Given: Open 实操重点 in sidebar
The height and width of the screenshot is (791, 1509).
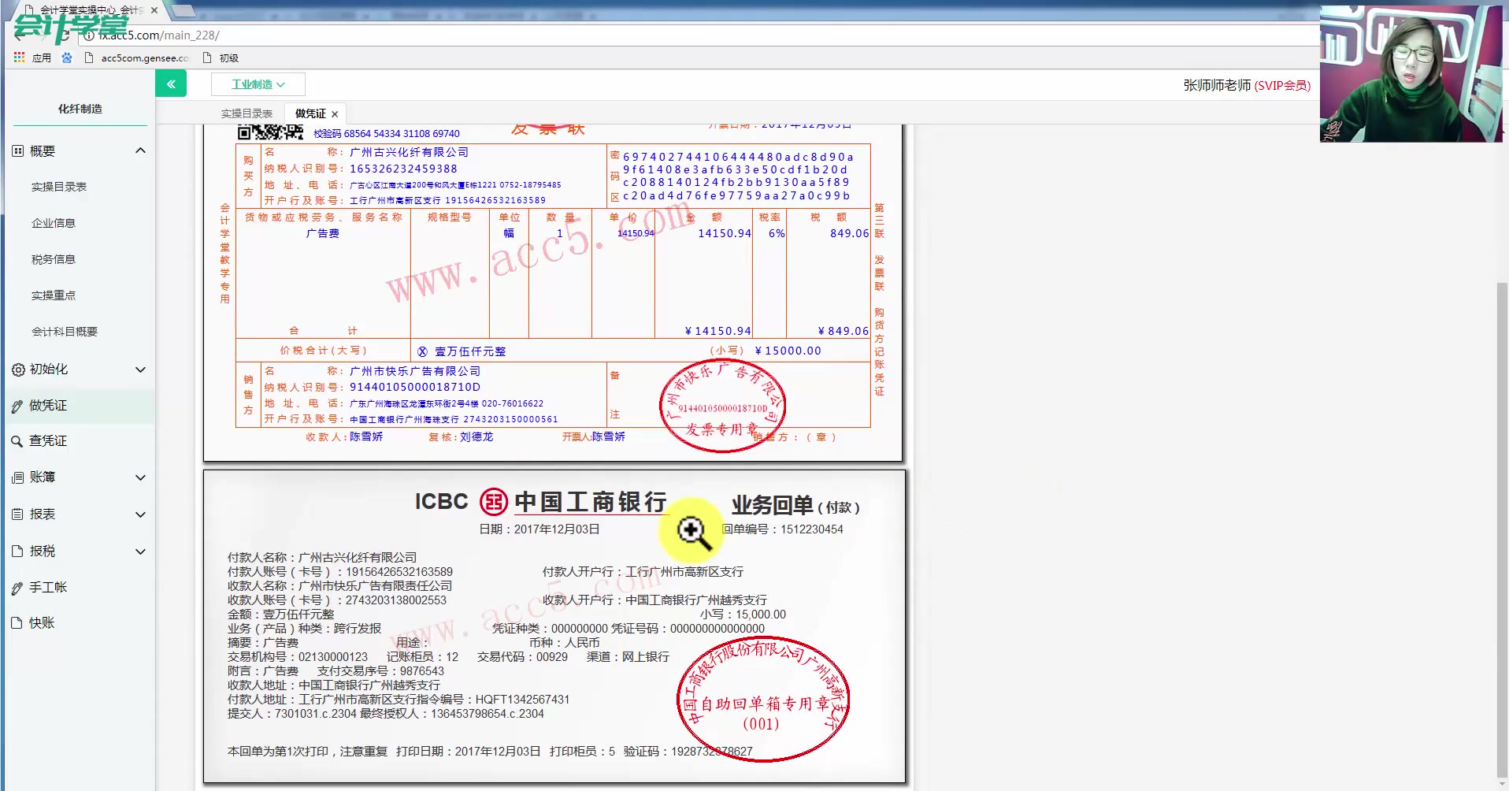Looking at the screenshot, I should [x=54, y=295].
